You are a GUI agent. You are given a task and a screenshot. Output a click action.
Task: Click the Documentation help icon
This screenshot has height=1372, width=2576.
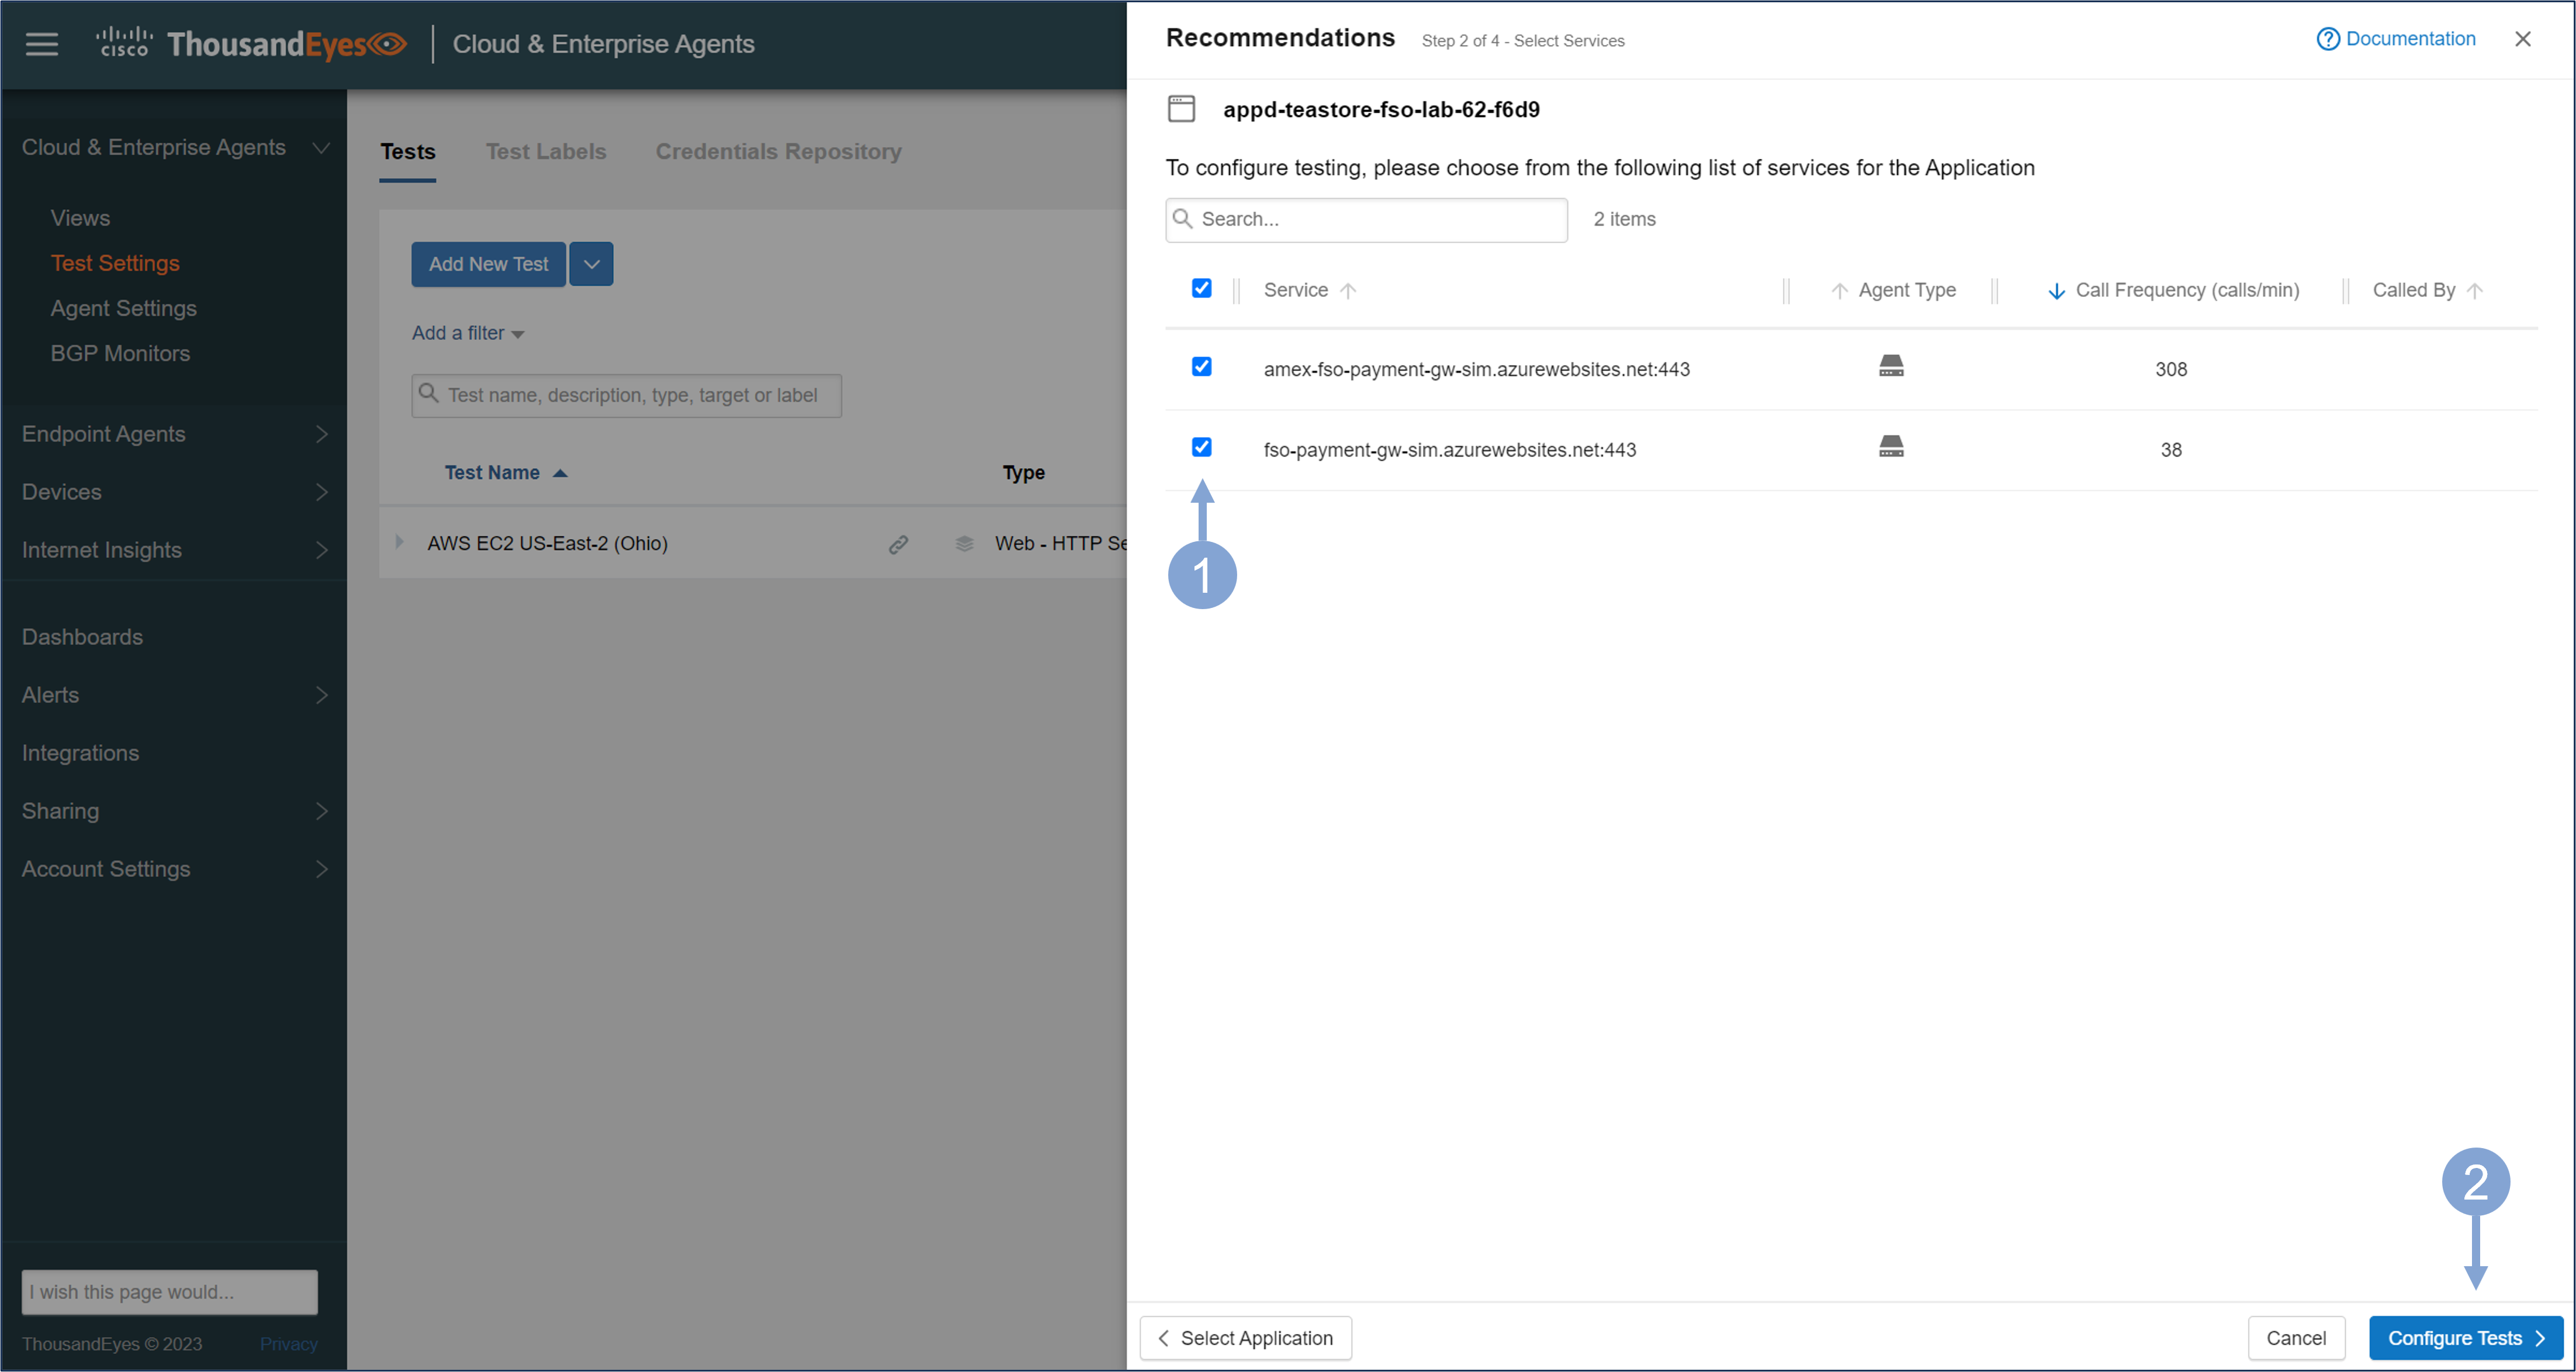[2327, 39]
